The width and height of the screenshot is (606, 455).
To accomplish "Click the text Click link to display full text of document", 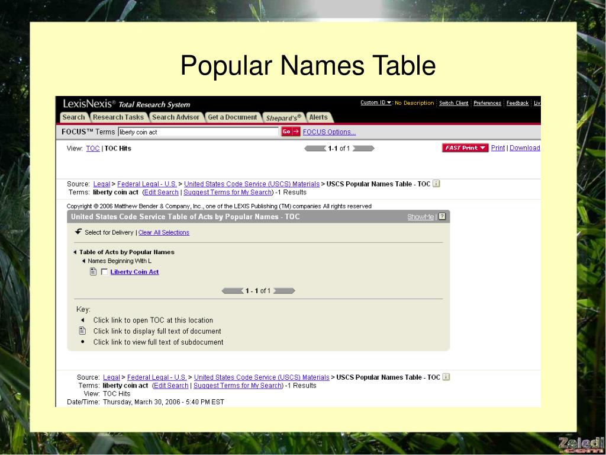I will pos(157,331).
